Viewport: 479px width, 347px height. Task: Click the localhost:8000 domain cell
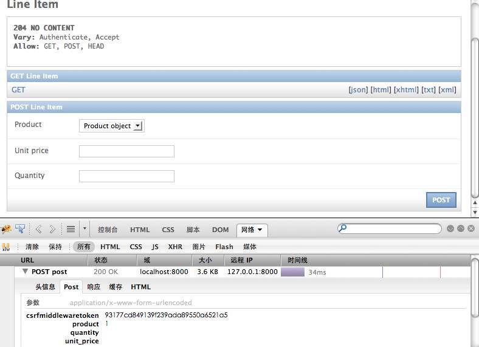(x=164, y=272)
